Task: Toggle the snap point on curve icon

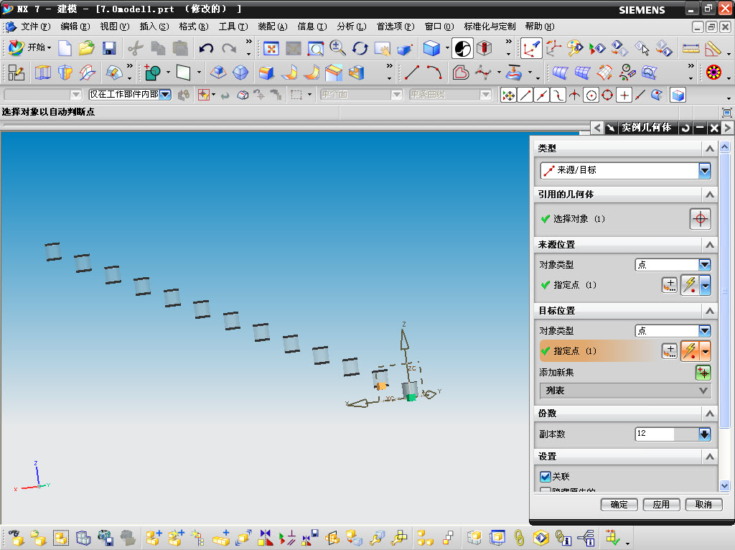Action: [640, 95]
